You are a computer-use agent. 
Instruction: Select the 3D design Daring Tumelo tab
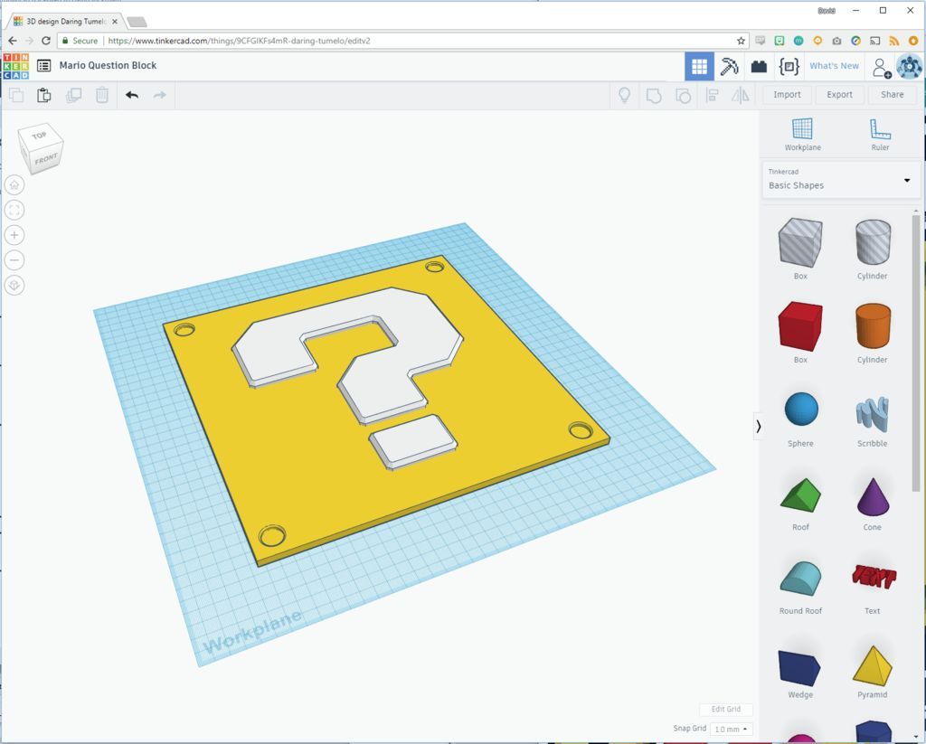[65, 22]
